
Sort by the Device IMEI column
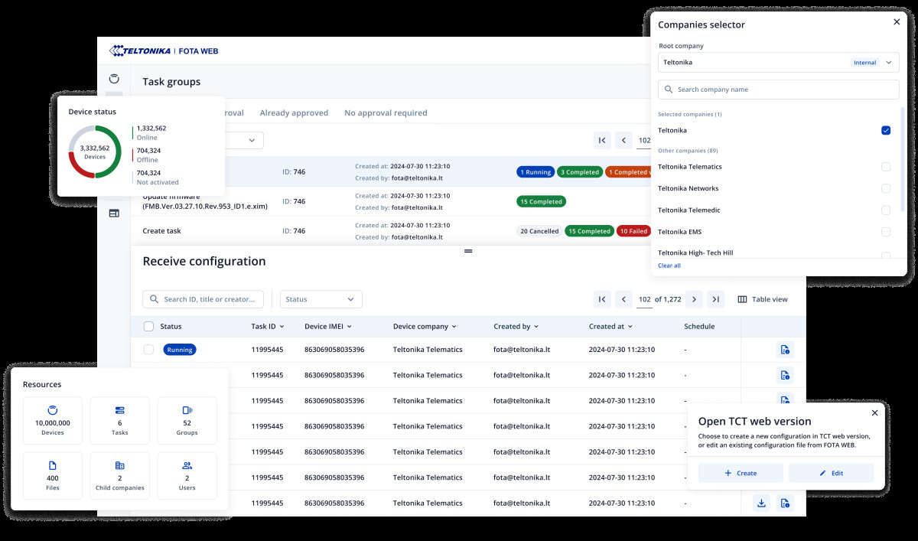coord(328,327)
